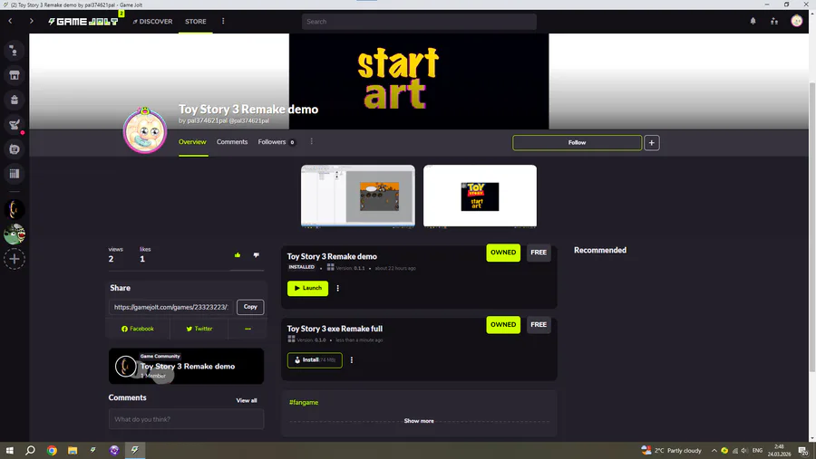Image resolution: width=816 pixels, height=459 pixels.
Task: Select the Overview tab
Action: [192, 142]
